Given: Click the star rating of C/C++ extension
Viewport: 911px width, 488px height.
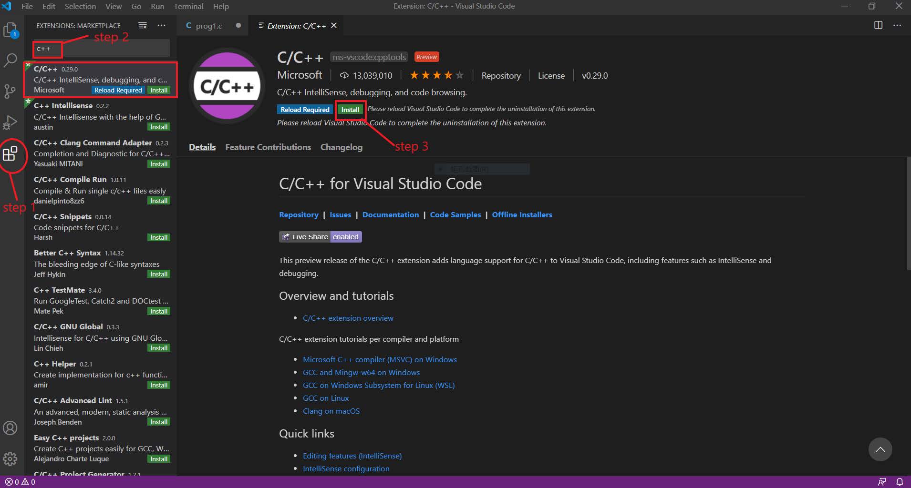Looking at the screenshot, I should pyautogui.click(x=436, y=75).
